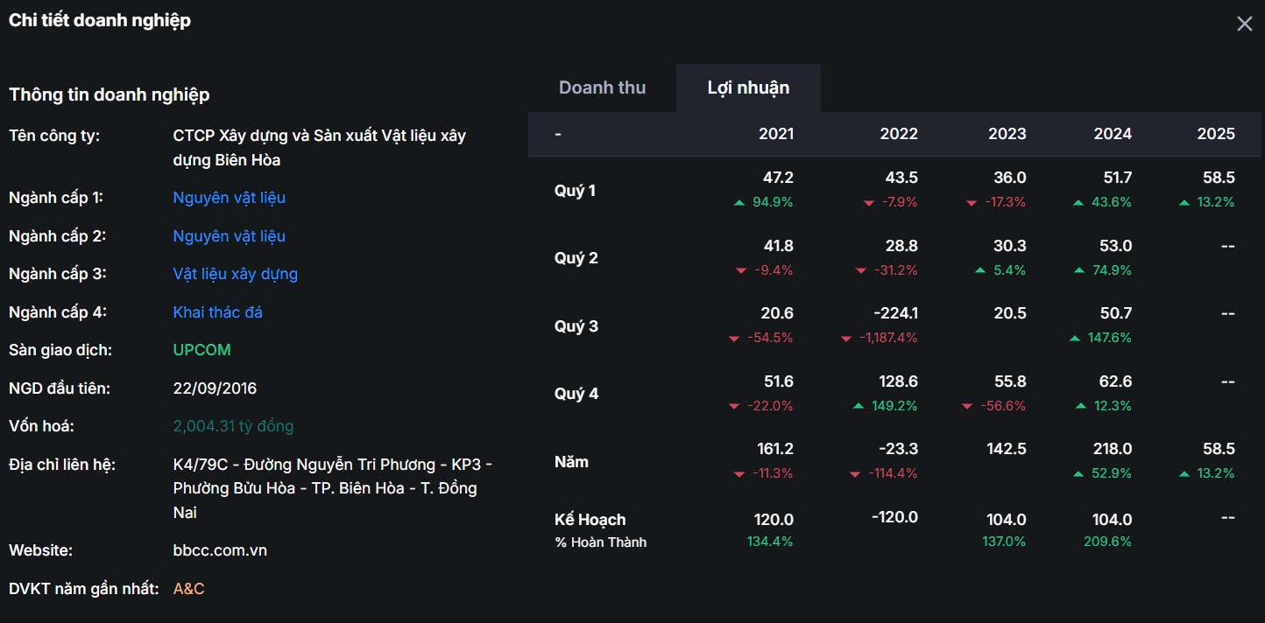Click the bbcc.com.vn website text
Image resolution: width=1265 pixels, height=623 pixels.
(x=220, y=550)
